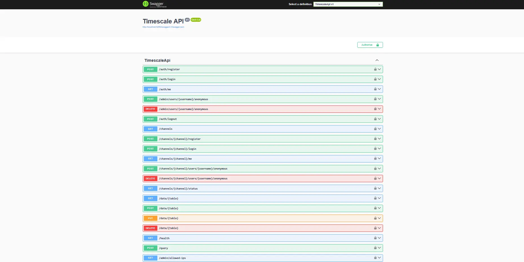
Task: Click lock icon on GET /health row
Action: [x=375, y=238]
